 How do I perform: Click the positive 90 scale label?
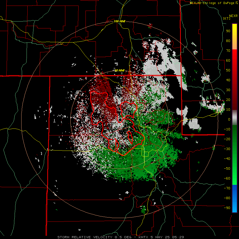tap(228, 31)
